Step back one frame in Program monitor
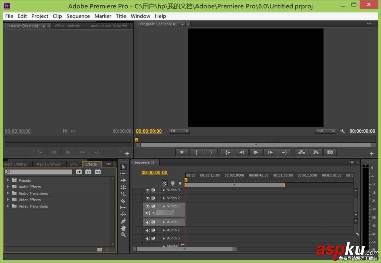Image resolution: width=381 pixels, height=263 pixels. (242, 152)
